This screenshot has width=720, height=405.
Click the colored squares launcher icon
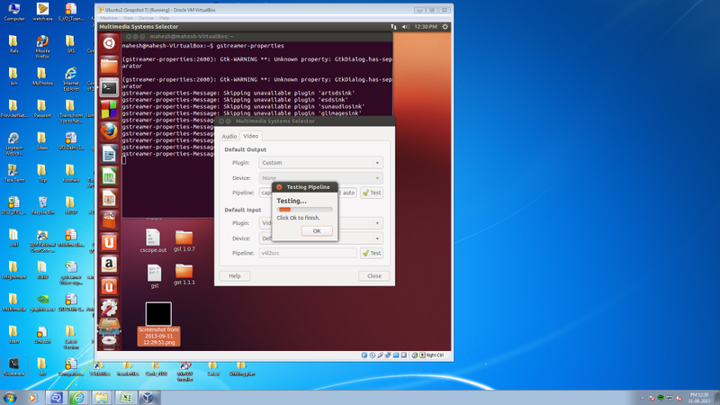click(109, 110)
